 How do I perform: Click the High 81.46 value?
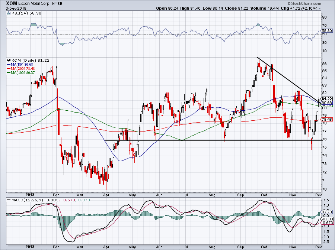(190, 8)
